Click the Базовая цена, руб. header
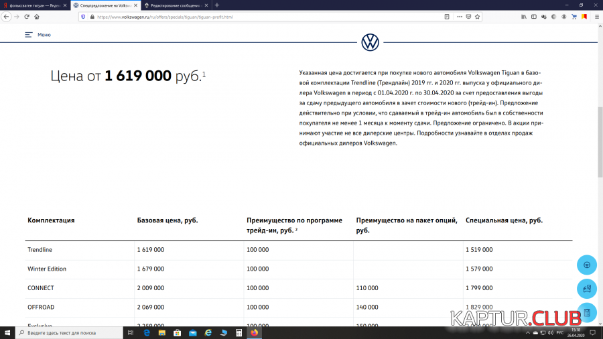Viewport: 603px width, 339px height. (167, 220)
